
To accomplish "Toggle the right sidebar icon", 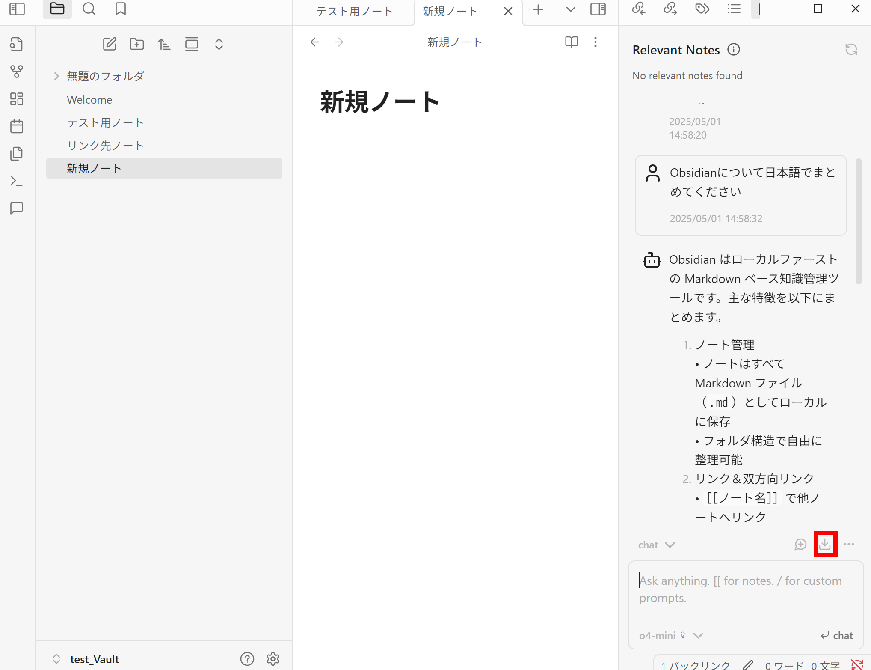I will [x=598, y=9].
